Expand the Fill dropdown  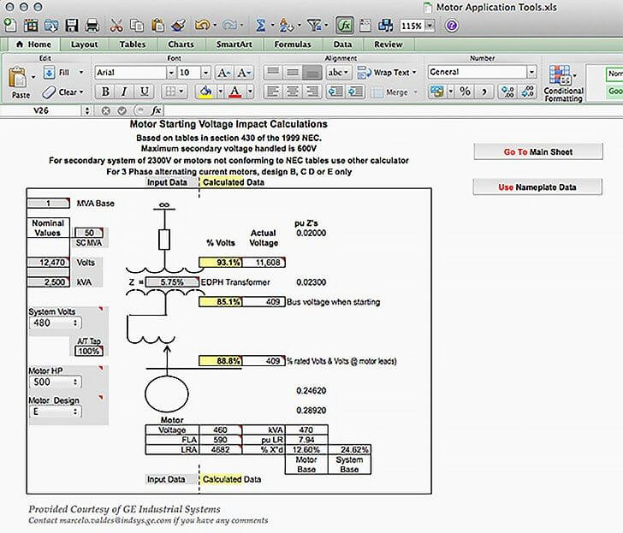81,72
